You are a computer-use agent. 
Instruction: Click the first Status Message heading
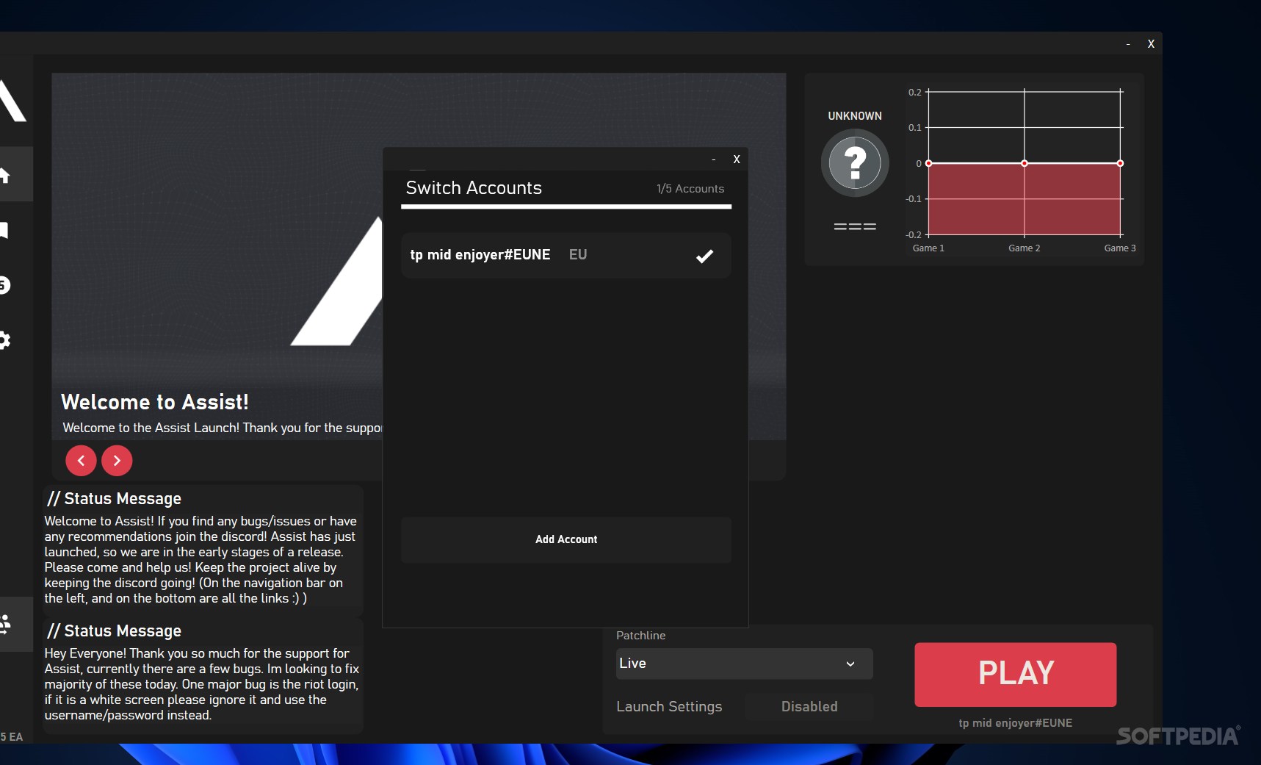pos(114,498)
